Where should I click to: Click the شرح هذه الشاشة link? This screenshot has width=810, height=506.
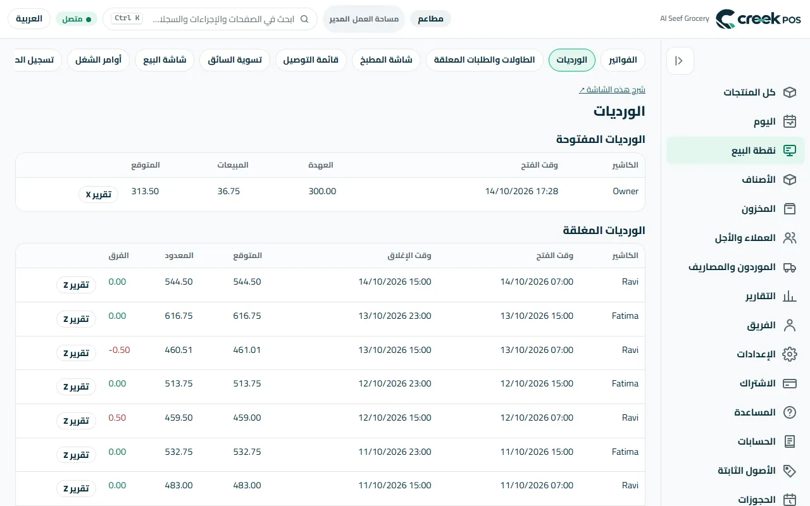click(x=612, y=90)
